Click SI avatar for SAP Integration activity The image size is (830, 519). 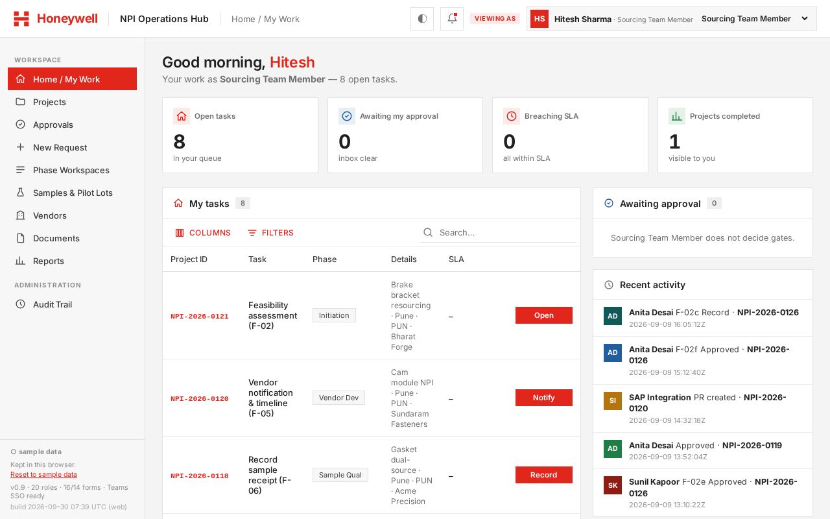click(613, 400)
